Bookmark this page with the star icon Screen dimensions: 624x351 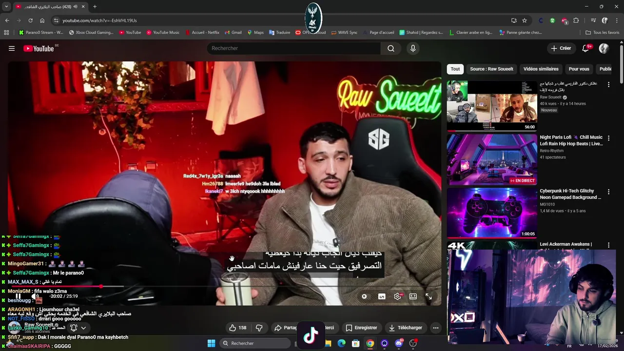tap(525, 20)
